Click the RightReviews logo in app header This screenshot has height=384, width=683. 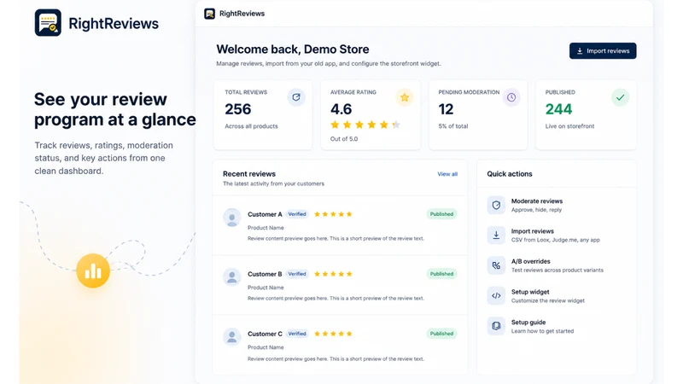pos(209,14)
